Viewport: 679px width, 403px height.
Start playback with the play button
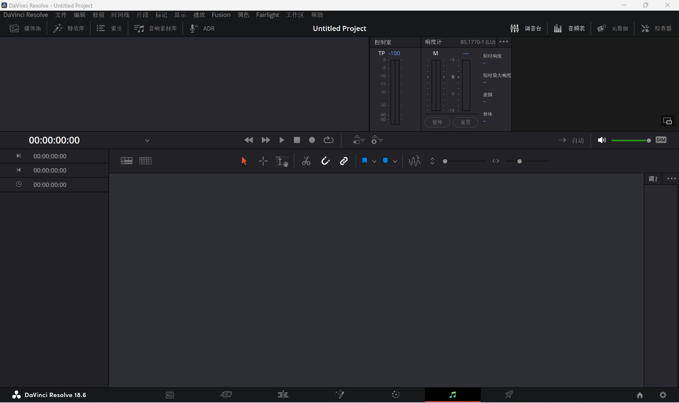(x=282, y=140)
